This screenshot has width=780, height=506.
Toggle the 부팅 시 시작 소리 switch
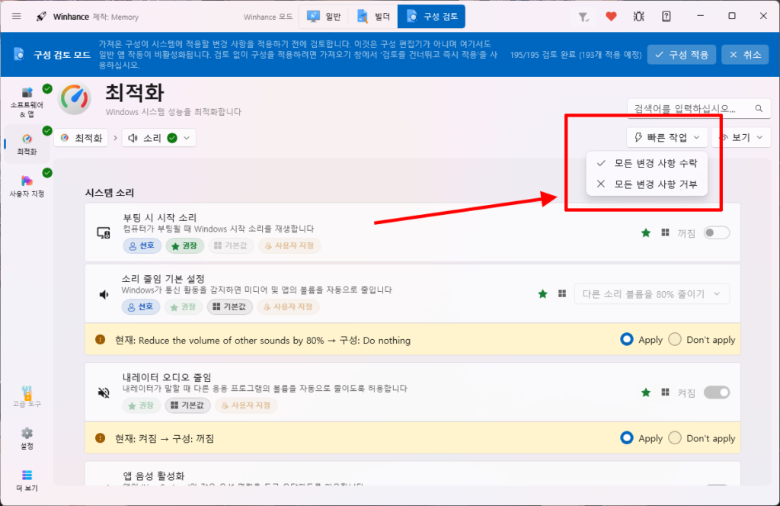(x=716, y=233)
